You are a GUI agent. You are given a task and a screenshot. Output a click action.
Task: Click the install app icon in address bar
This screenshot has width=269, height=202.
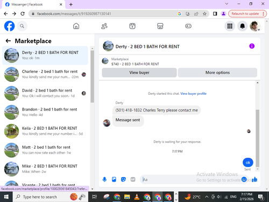pos(188,13)
